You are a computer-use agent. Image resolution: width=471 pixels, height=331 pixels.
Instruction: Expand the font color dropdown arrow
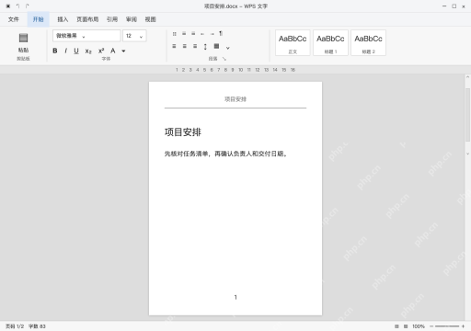(x=123, y=51)
